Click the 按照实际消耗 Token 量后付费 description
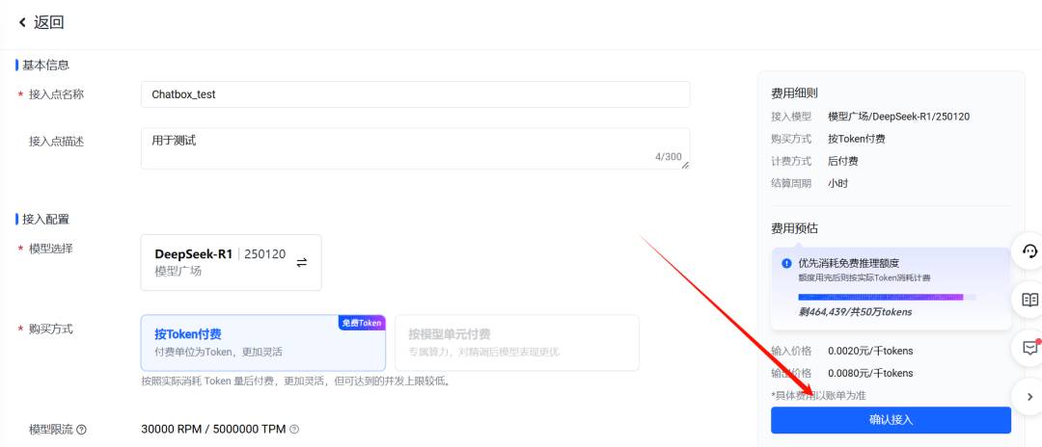Screen dimensions: 1042x447 296,381
